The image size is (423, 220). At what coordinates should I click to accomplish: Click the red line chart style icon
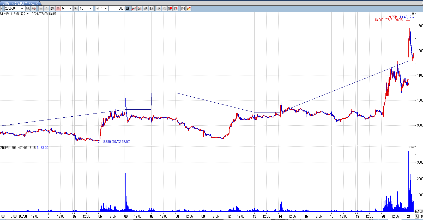coord(134,9)
